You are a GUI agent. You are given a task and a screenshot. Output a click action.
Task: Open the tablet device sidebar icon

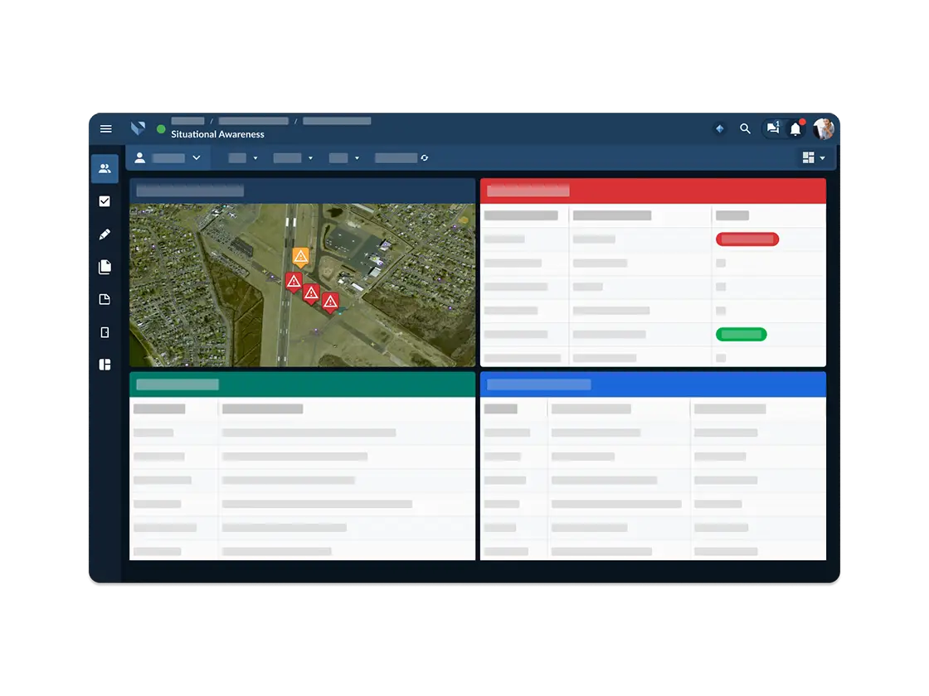pyautogui.click(x=105, y=332)
